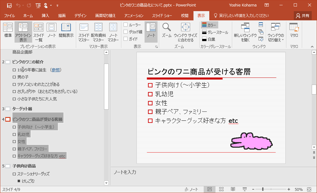Click the ズーム magnifier icon
317x193 pixels.
(x=167, y=28)
